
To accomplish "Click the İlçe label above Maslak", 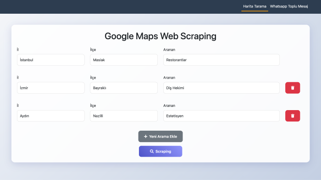I will pyautogui.click(x=93, y=50).
